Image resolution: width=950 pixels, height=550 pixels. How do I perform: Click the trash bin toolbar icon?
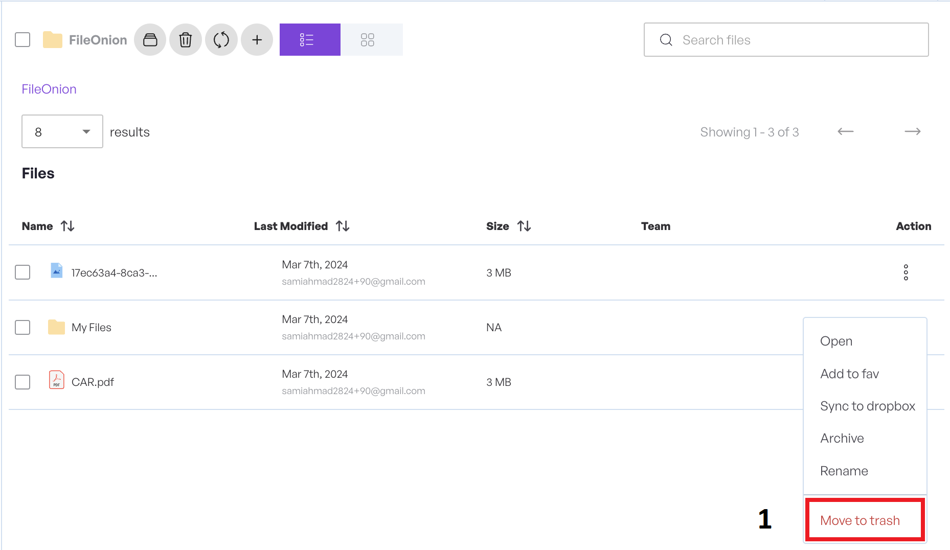pos(186,40)
